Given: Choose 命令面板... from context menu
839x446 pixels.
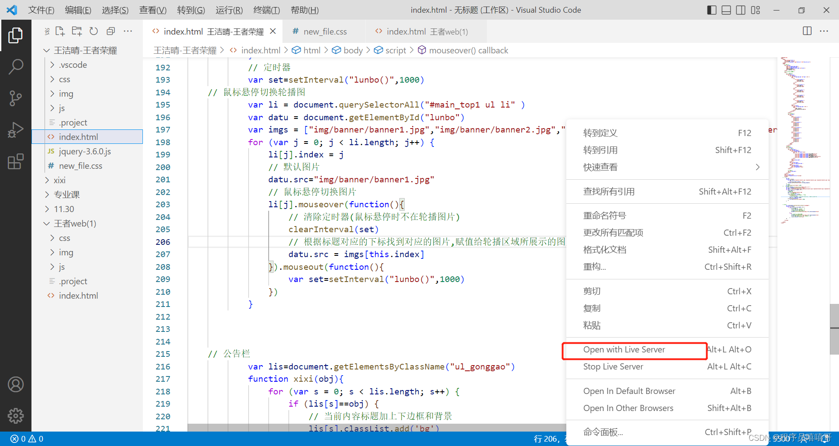Looking at the screenshot, I should [x=667, y=432].
